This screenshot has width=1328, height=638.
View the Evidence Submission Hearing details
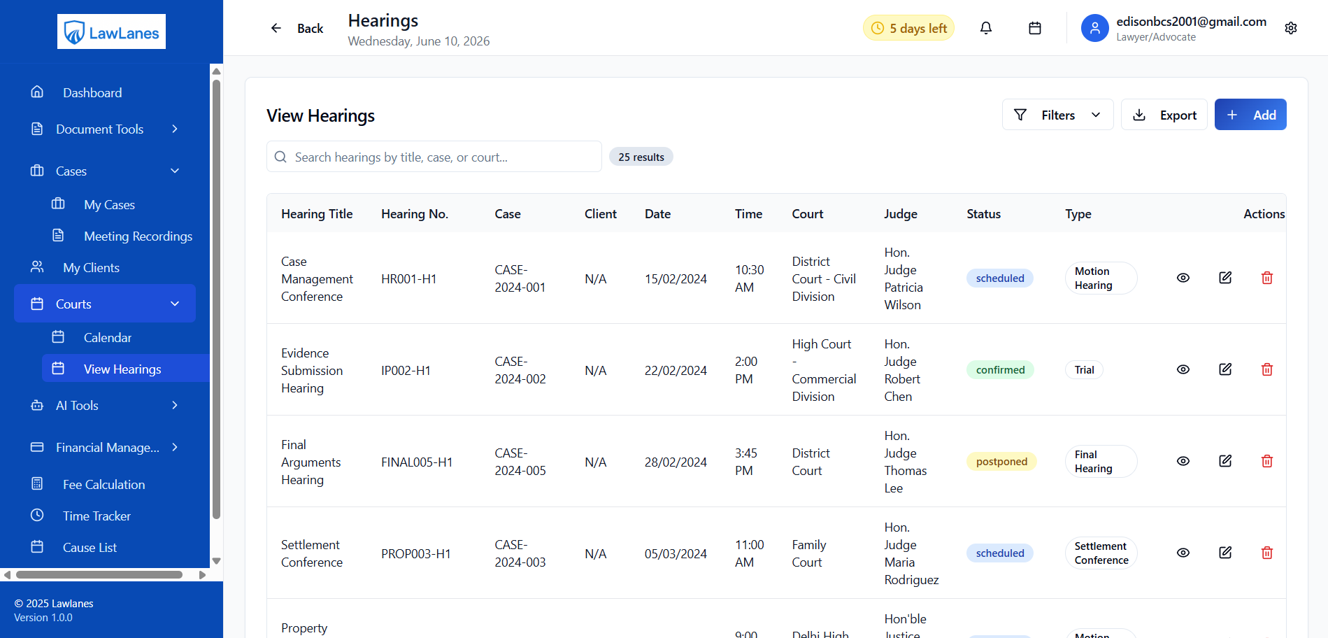click(1183, 369)
